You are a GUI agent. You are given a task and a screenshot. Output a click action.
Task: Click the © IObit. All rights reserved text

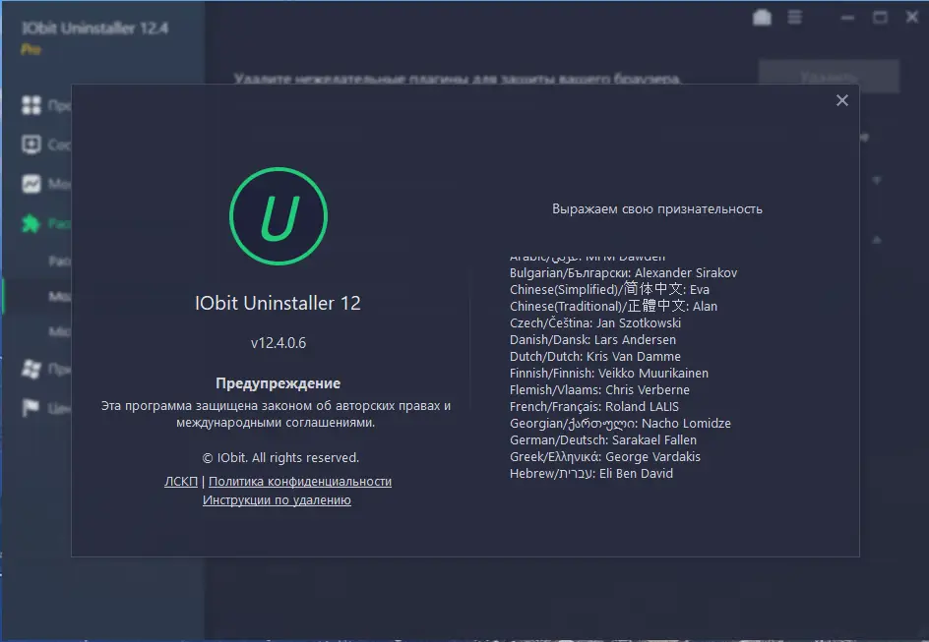coord(280,458)
